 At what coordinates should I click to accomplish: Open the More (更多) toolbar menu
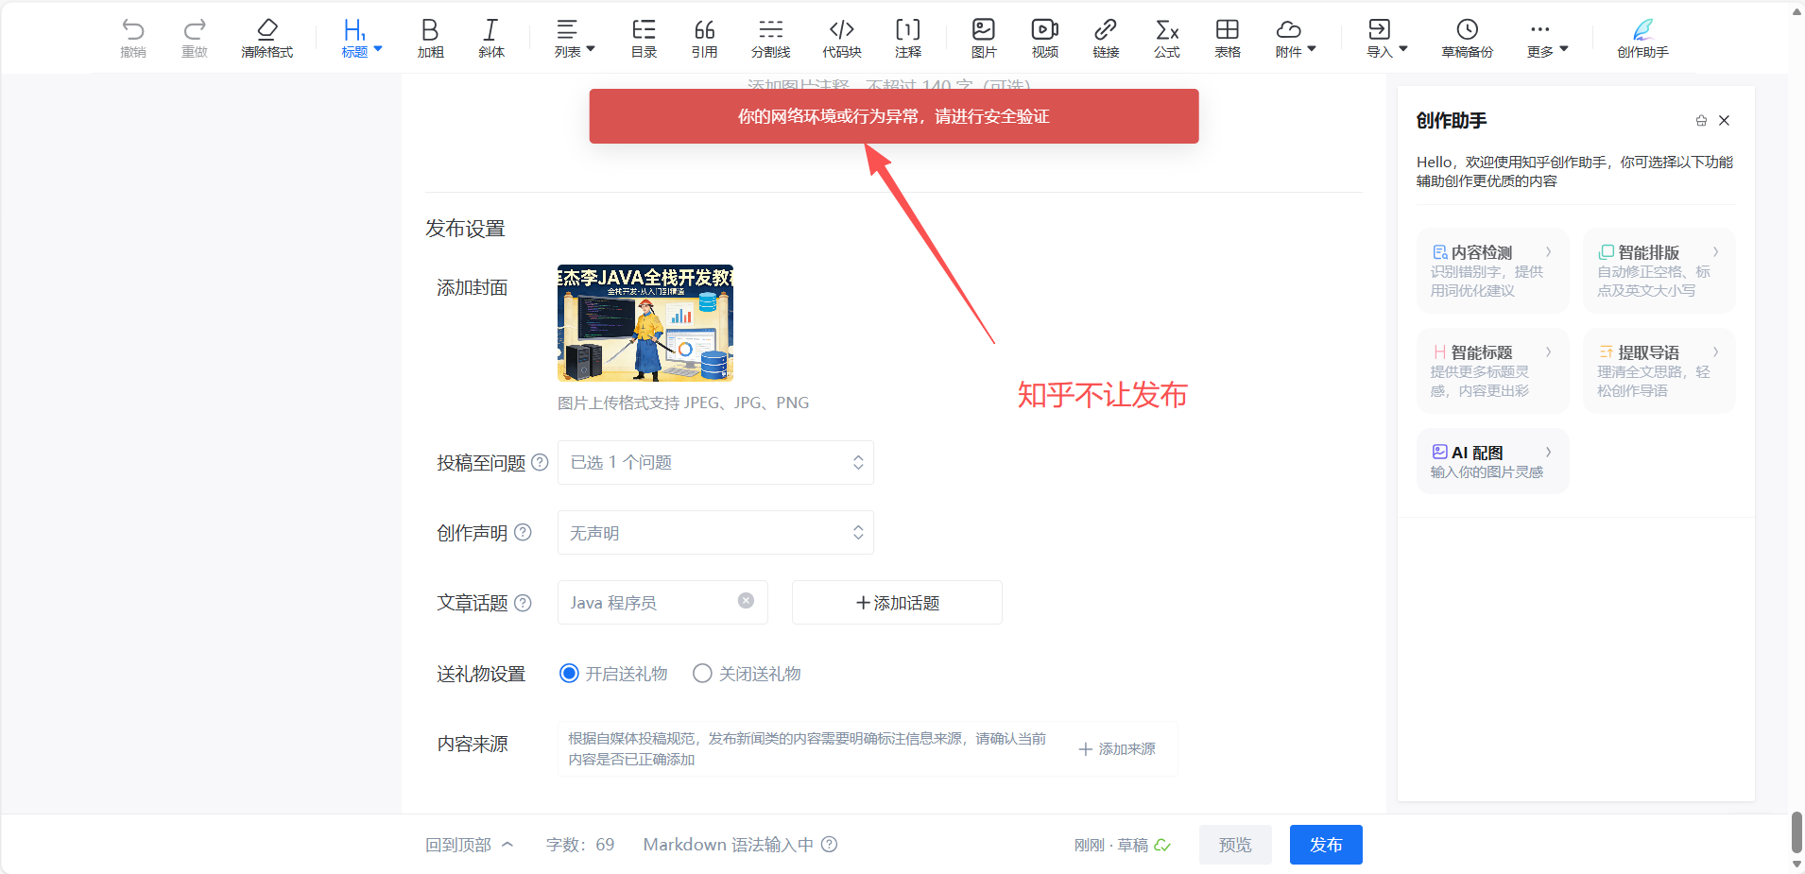[x=1547, y=39]
